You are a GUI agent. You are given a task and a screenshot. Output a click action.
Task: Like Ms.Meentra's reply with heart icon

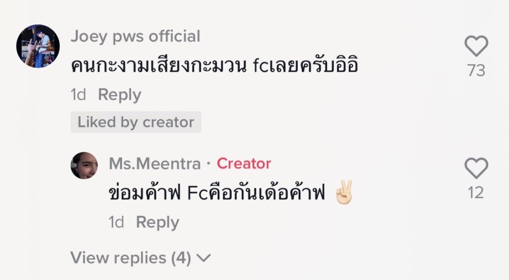click(x=476, y=169)
